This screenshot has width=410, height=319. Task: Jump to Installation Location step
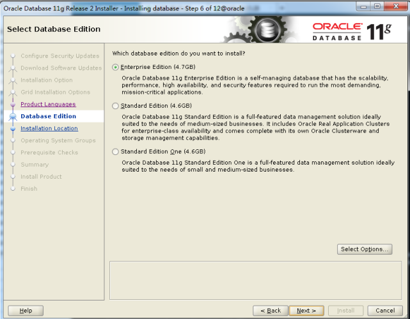pos(49,128)
